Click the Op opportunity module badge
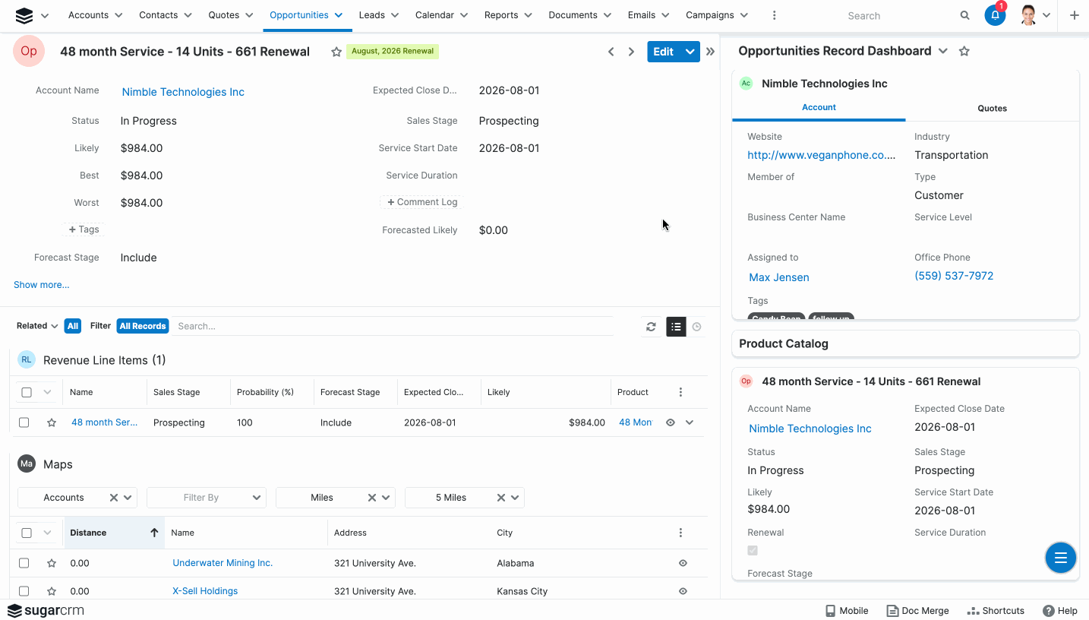The height and width of the screenshot is (620, 1089). (29, 52)
